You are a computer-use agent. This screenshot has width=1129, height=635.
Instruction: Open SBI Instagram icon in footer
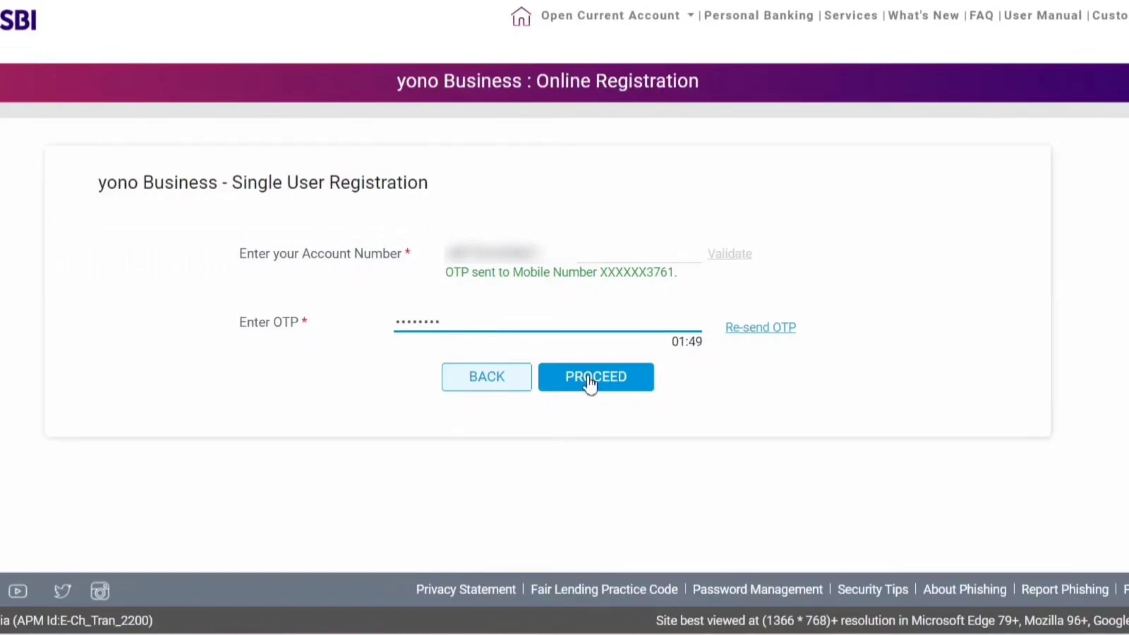100,591
